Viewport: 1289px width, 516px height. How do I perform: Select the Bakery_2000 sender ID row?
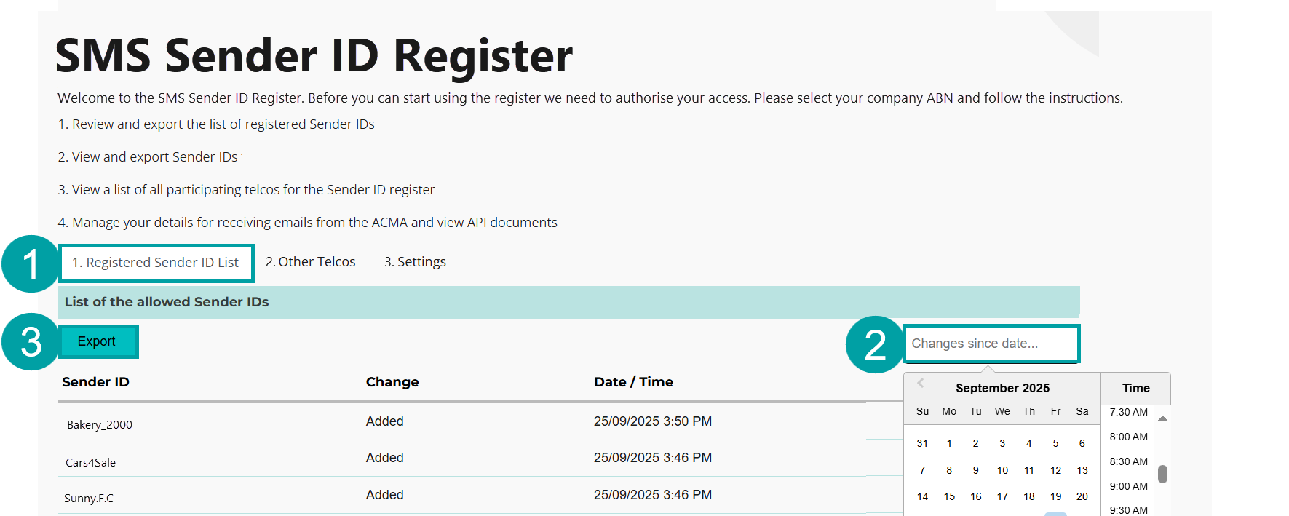point(100,424)
